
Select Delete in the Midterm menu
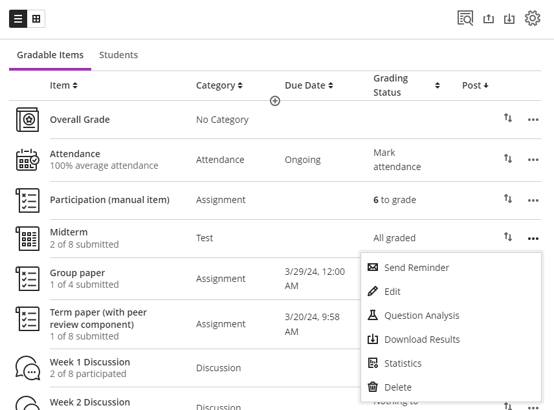pyautogui.click(x=397, y=387)
